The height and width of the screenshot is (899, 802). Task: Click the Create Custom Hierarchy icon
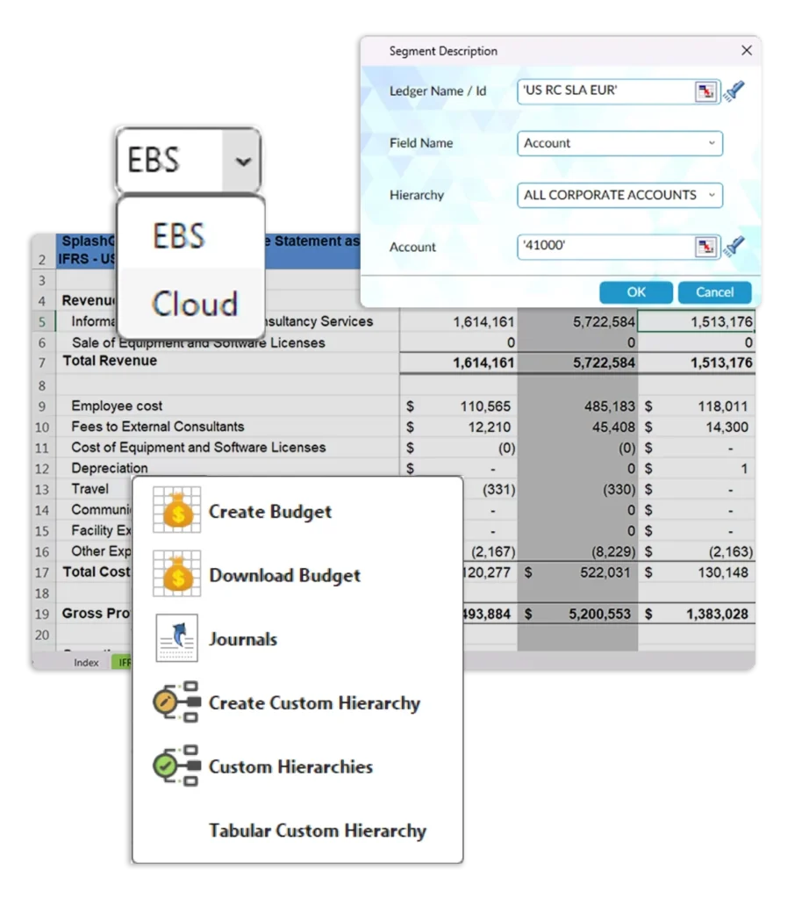tap(176, 702)
